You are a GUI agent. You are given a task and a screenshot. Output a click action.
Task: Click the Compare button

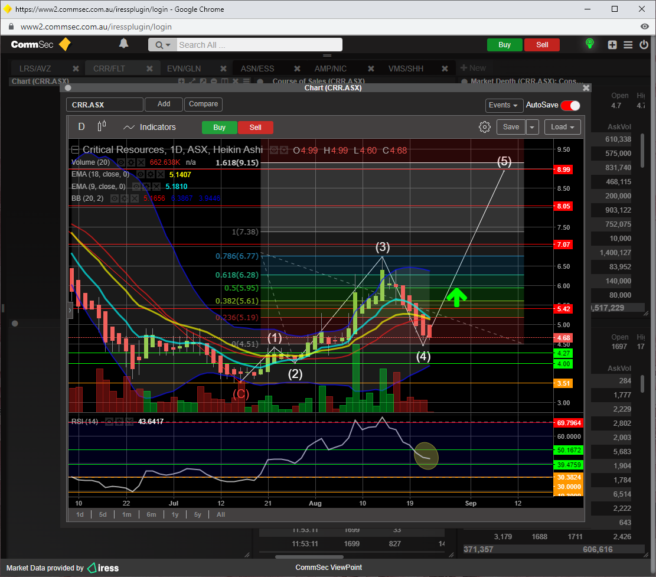point(203,105)
